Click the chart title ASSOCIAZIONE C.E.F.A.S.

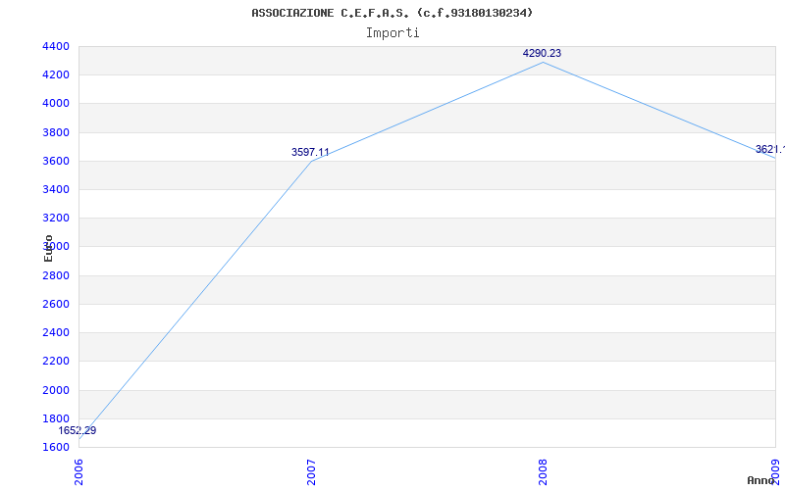pos(392,13)
